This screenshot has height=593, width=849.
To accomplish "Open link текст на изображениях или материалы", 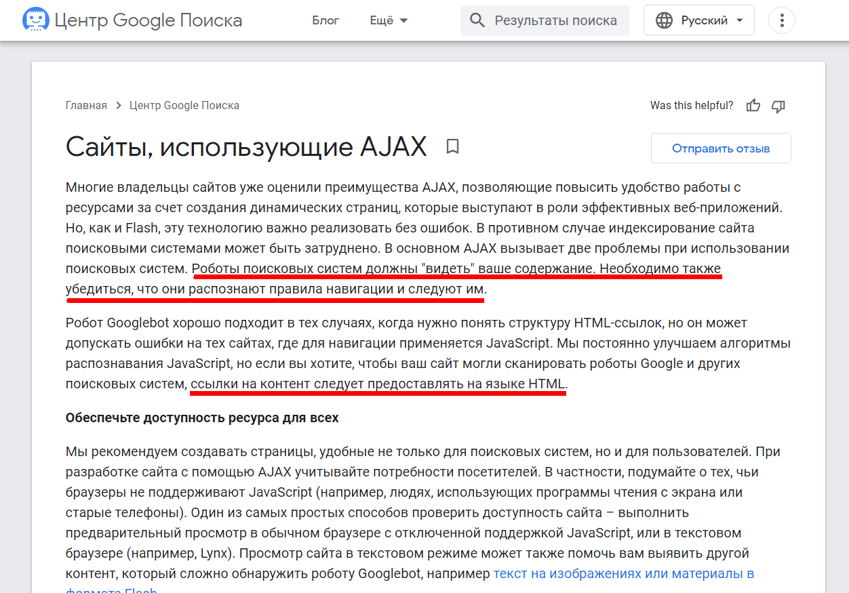I will pyautogui.click(x=624, y=573).
